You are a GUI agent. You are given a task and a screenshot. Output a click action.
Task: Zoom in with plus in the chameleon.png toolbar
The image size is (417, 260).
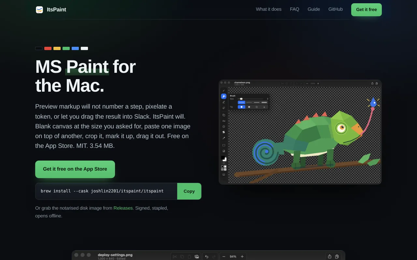pos(318,84)
